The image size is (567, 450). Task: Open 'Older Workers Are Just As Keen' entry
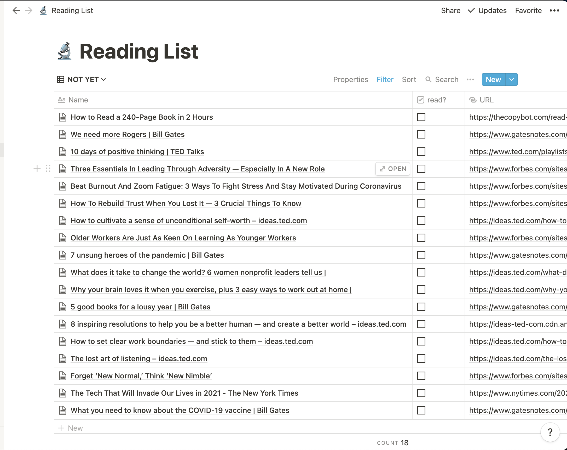tap(183, 238)
